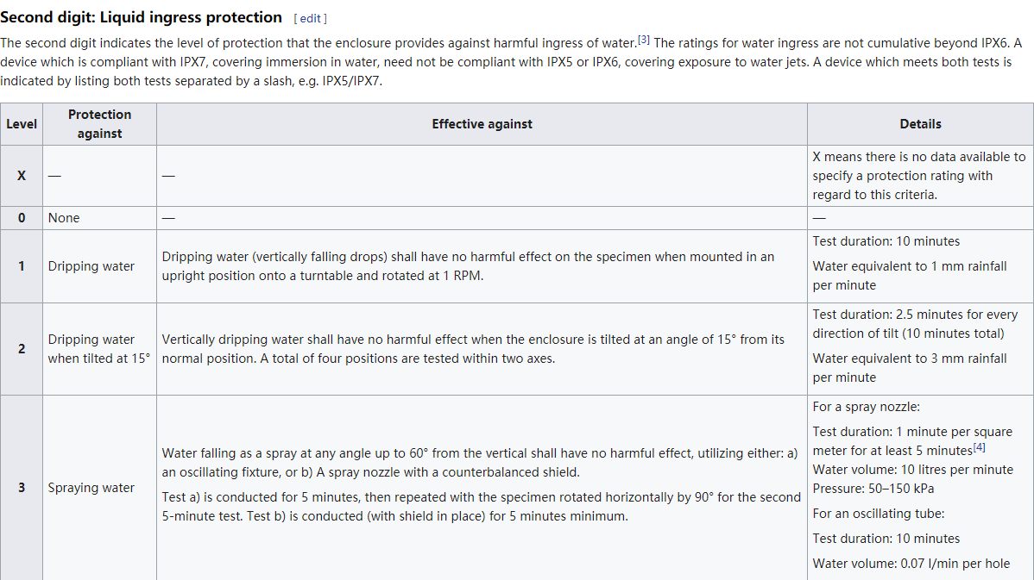This screenshot has height=580, width=1034.
Task: Click the 'Details' column header
Action: tap(921, 124)
